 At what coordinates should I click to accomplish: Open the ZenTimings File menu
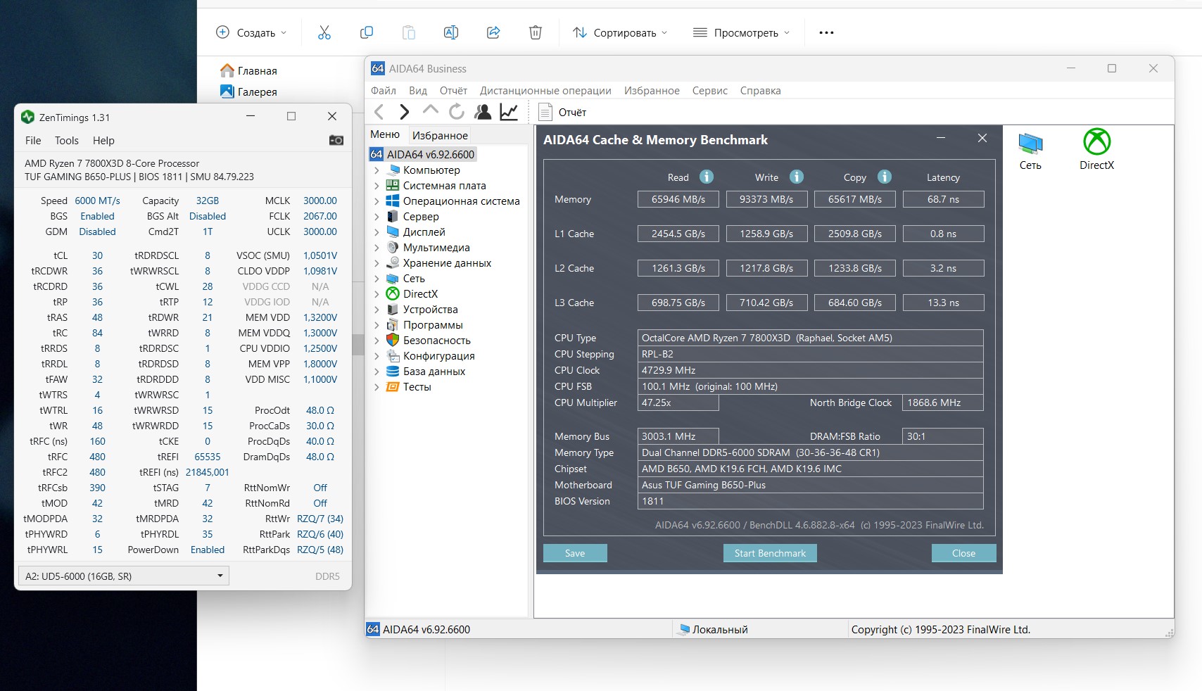point(33,141)
